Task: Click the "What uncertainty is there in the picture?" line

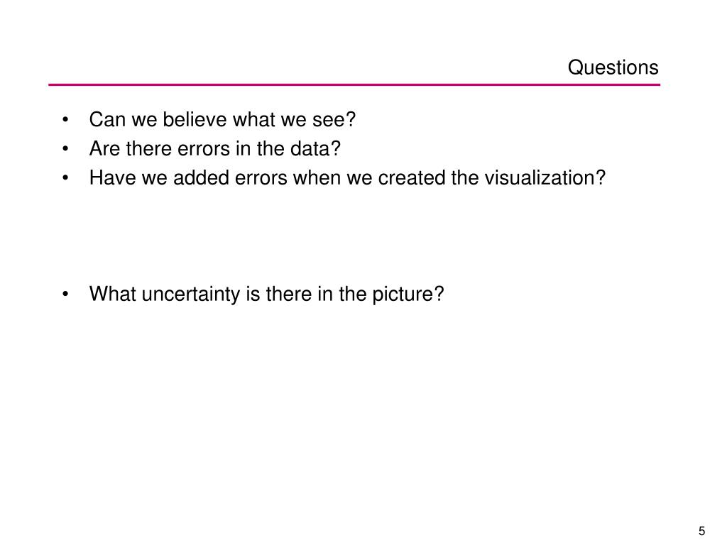Action: pos(267,294)
